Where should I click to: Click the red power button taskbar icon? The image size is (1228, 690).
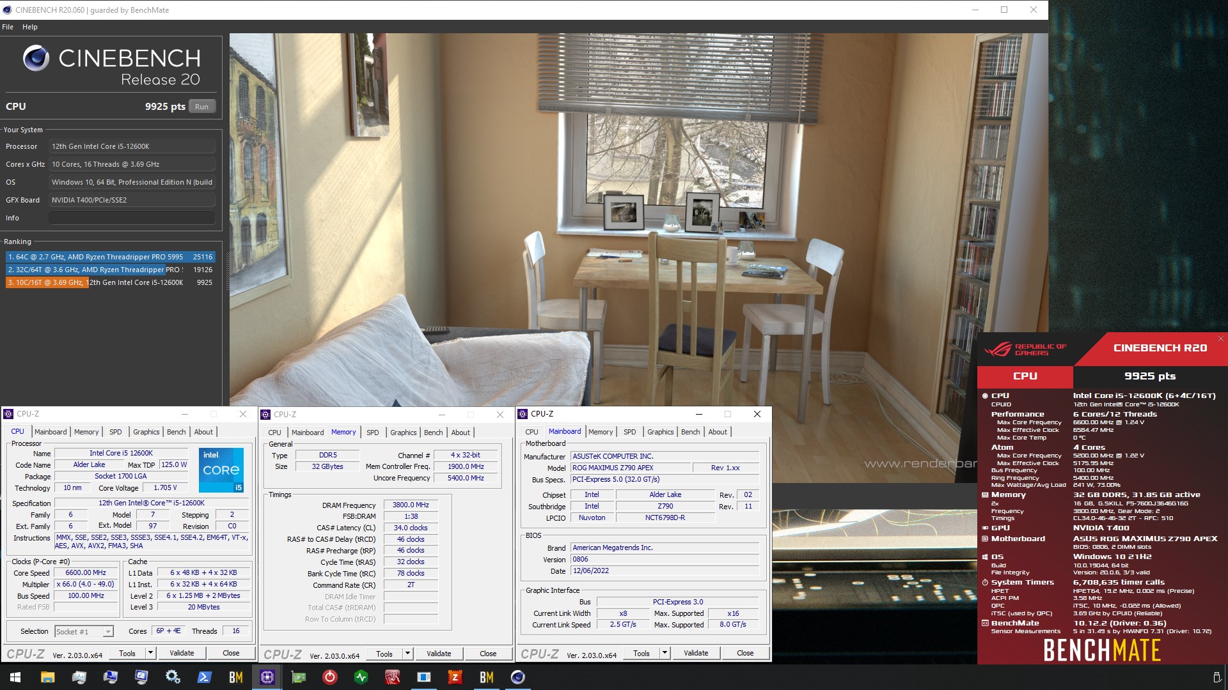coord(330,677)
